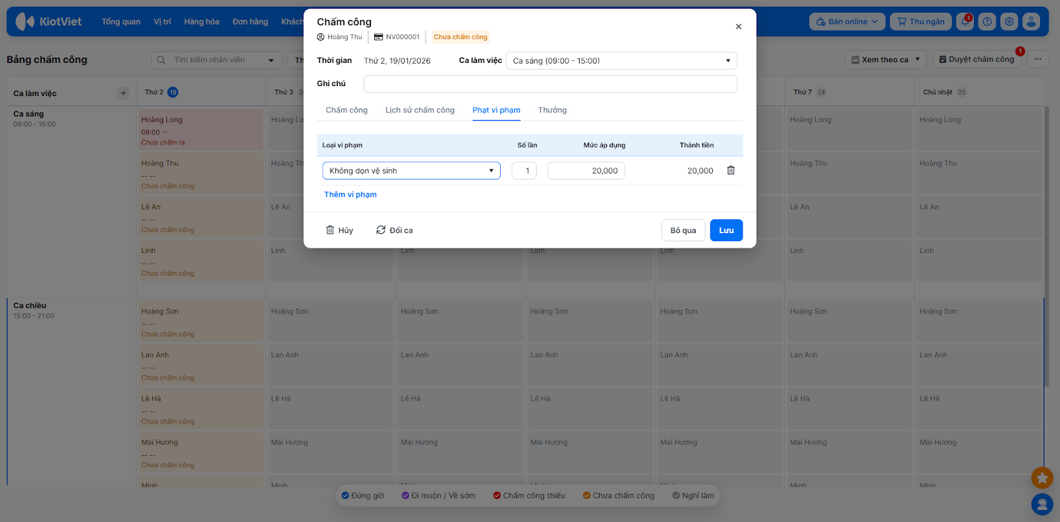Click the Đúng giờ legend icon
1060x522 pixels.
tap(345, 496)
